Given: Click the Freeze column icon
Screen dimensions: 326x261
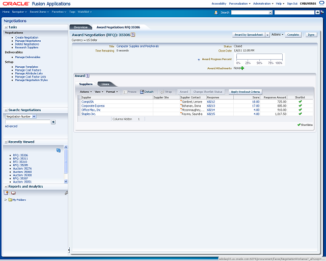Looking at the screenshot, I should [125, 92].
